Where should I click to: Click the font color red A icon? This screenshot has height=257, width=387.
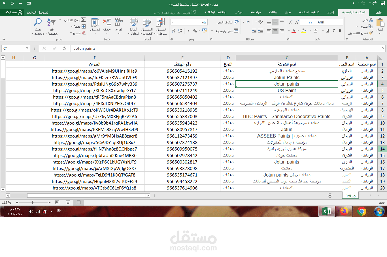click(x=294, y=31)
